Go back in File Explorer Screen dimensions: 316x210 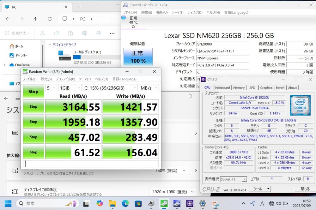8,19
